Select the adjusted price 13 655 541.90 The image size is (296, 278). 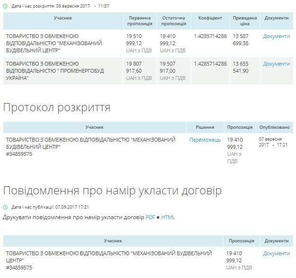240,67
